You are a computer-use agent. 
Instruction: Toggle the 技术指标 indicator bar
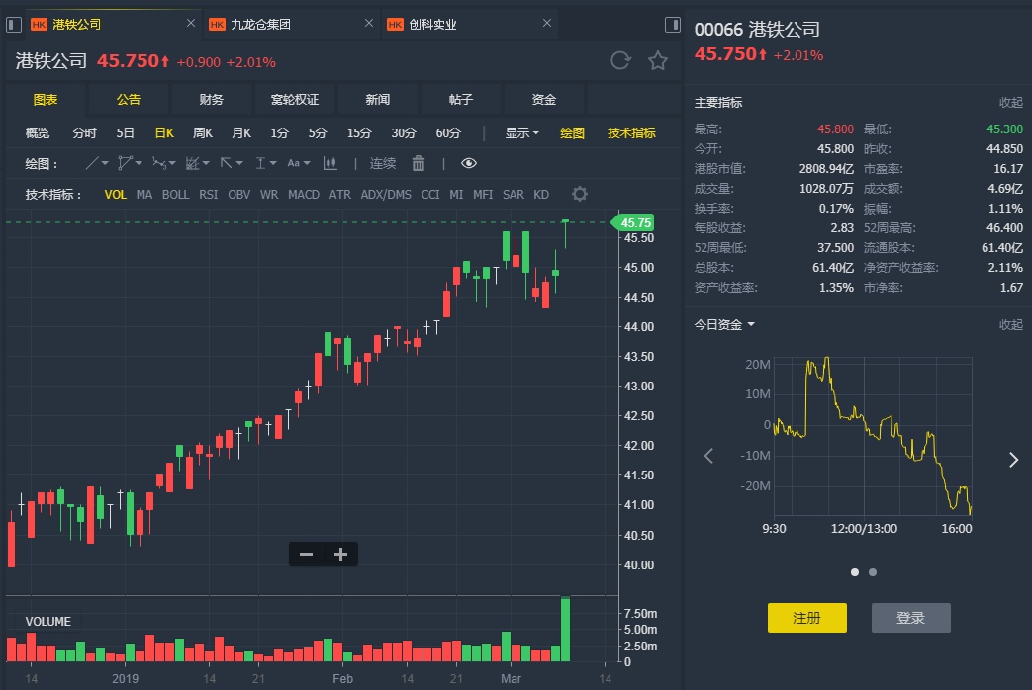(x=631, y=132)
